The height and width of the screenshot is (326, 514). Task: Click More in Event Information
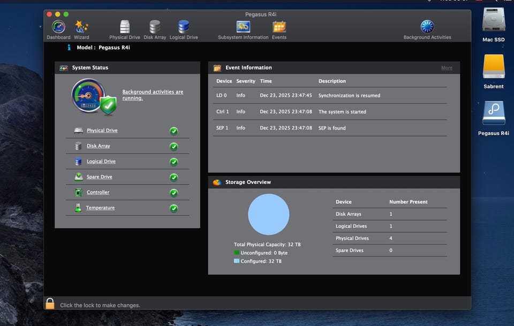coord(447,68)
